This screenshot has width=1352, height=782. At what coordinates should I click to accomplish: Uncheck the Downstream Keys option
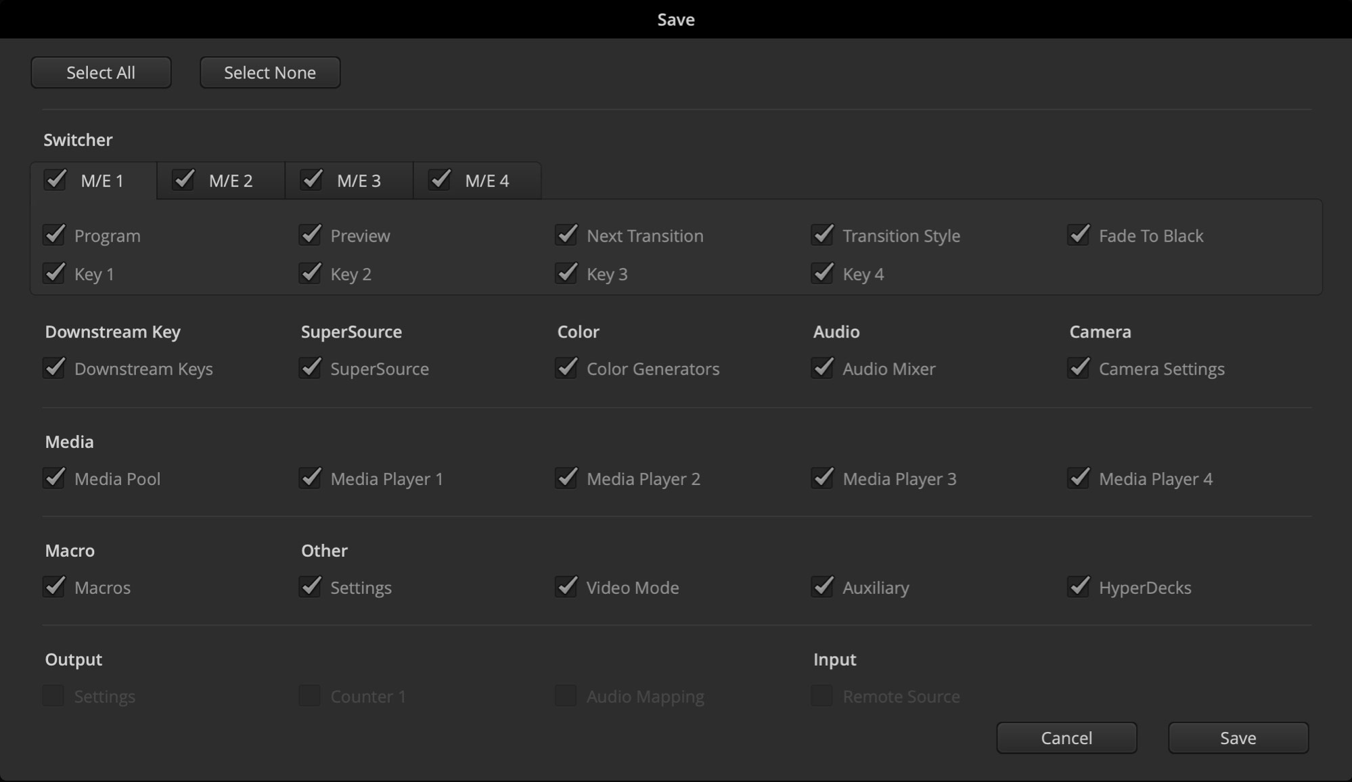click(55, 368)
